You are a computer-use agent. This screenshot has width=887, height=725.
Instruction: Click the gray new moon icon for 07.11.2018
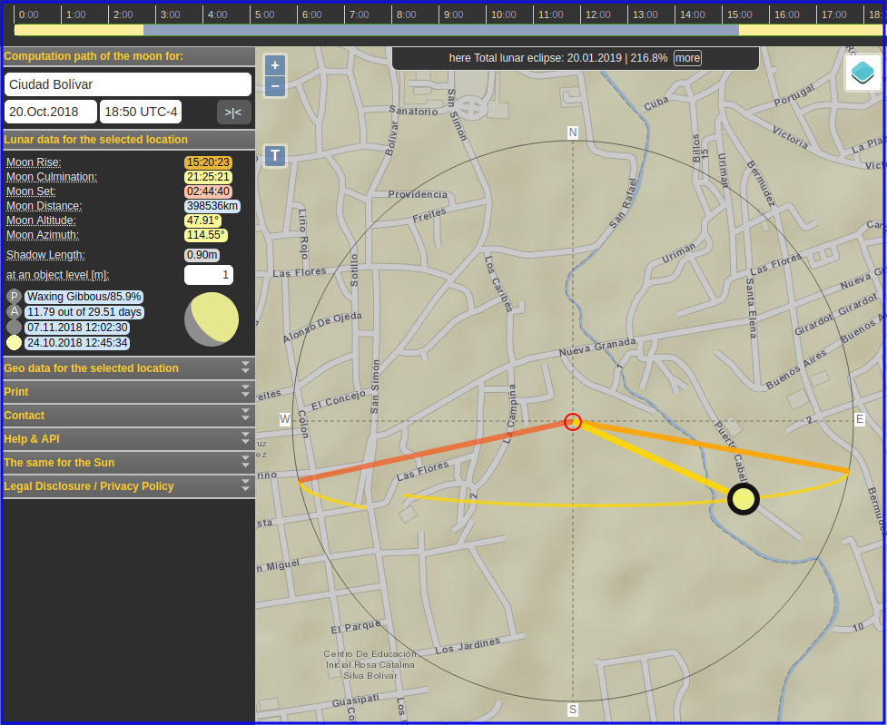tap(14, 328)
